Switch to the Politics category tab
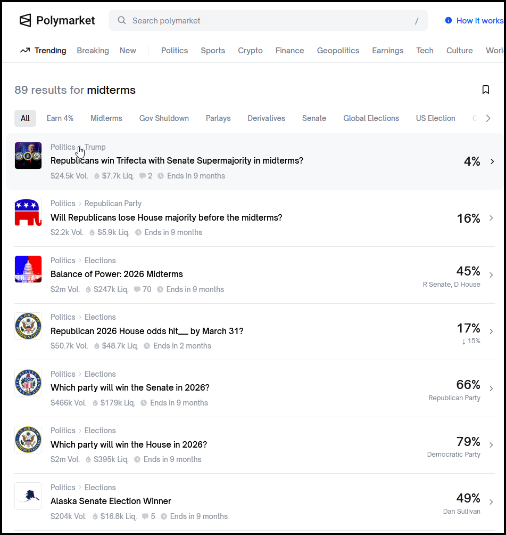This screenshot has height=535, width=506. pos(175,51)
